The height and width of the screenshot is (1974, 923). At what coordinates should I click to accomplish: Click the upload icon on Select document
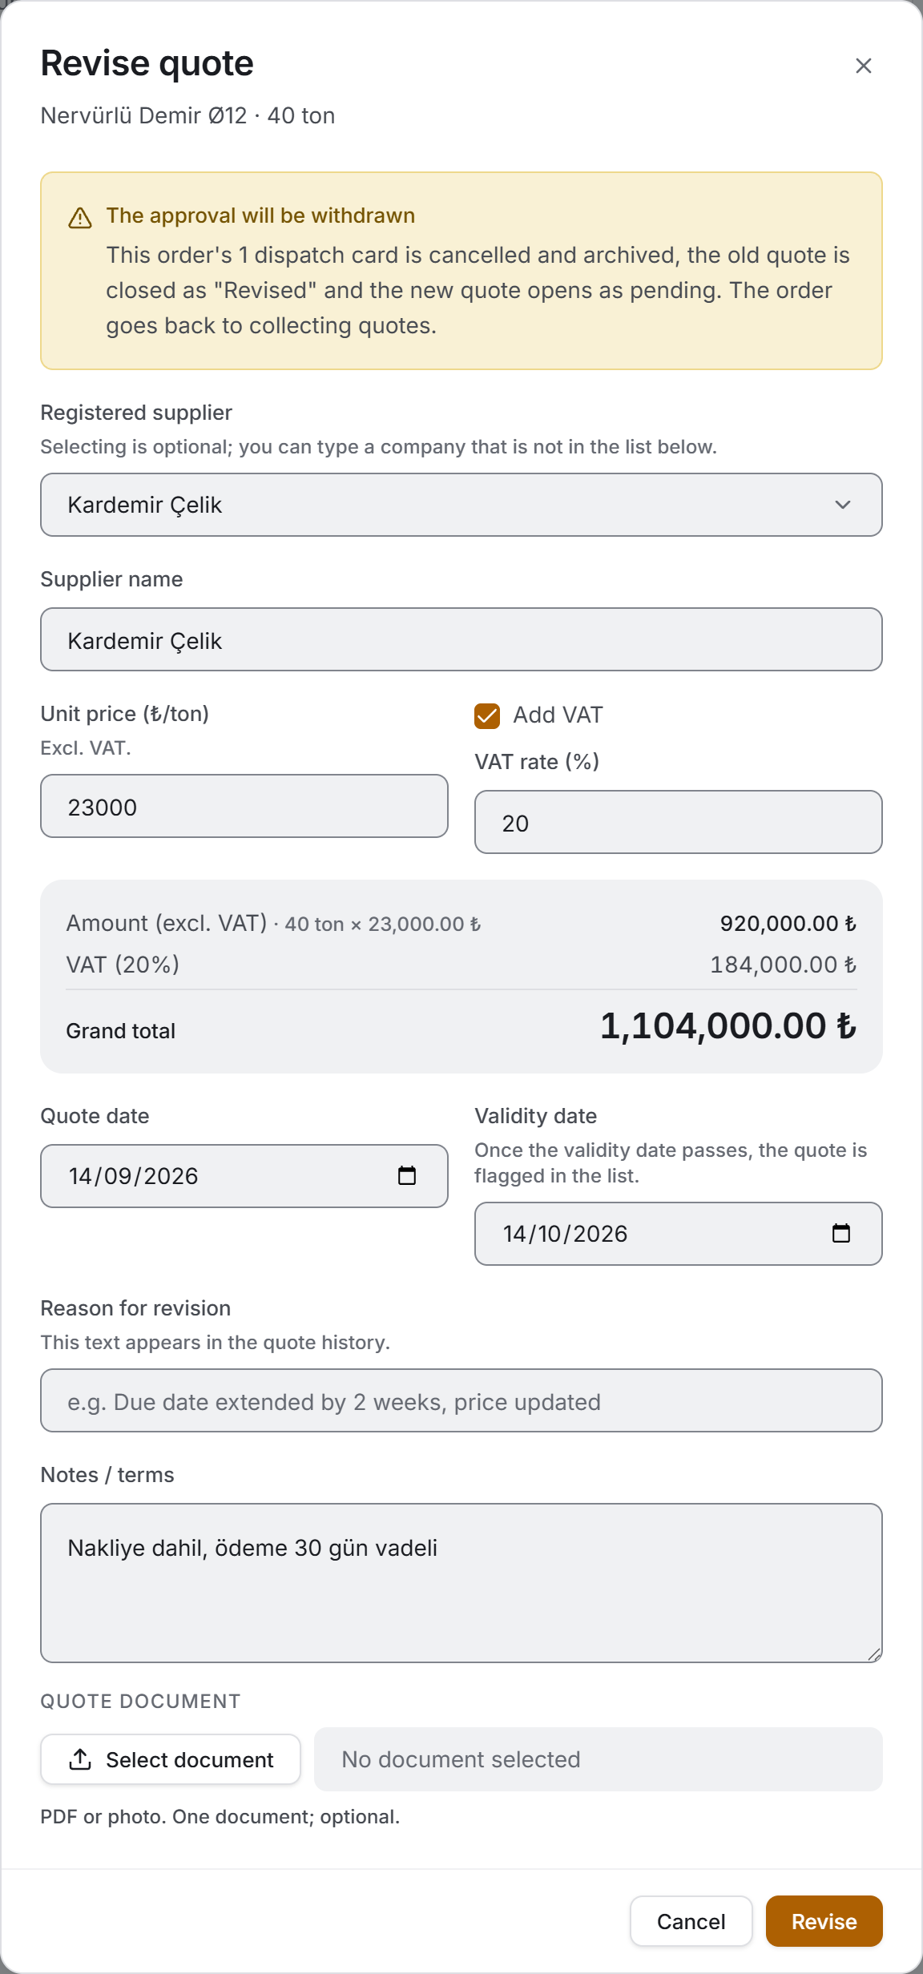(x=80, y=1759)
